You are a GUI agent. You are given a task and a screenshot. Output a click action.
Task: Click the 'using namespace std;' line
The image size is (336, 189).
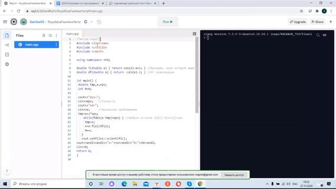[93, 60]
